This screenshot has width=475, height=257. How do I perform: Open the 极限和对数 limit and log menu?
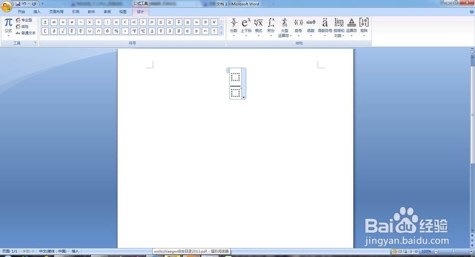pos(339,28)
